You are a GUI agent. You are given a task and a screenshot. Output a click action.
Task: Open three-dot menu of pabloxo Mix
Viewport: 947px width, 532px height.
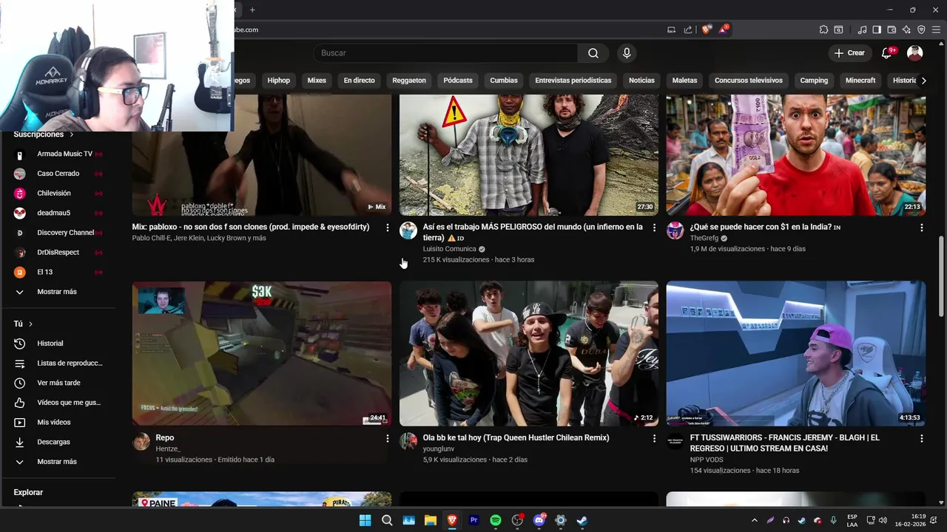(387, 228)
